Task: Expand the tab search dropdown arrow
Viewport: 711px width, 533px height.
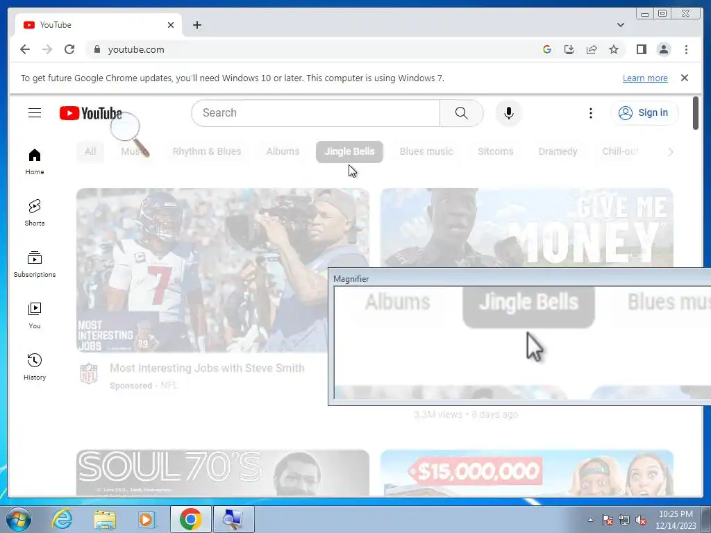Action: pyautogui.click(x=620, y=25)
